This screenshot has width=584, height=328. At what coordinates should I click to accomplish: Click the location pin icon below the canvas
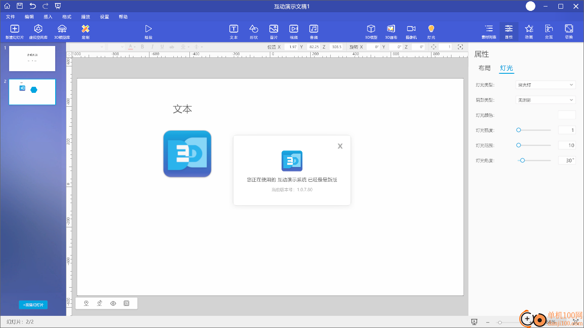[x=86, y=304]
